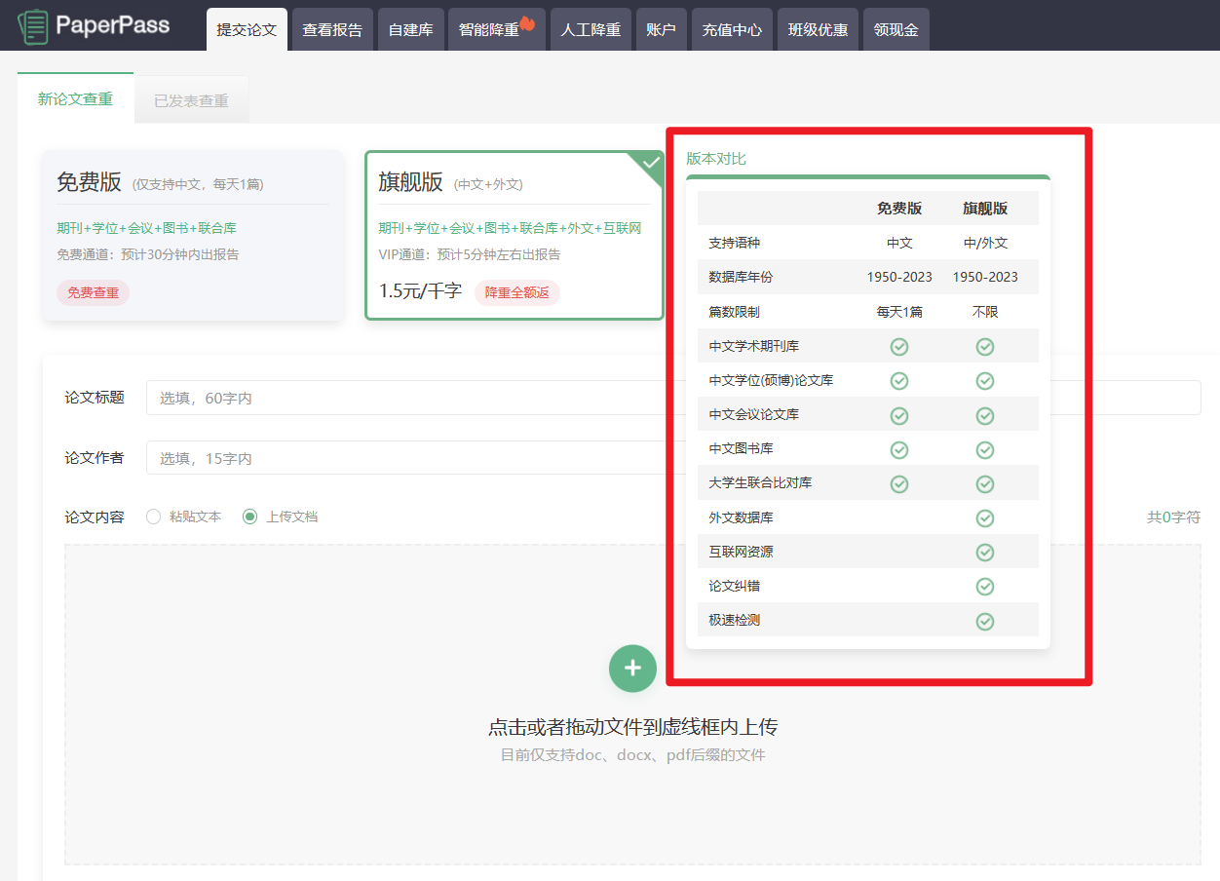Open the 账户 tab
Viewport: 1220px width, 881px height.
661,29
